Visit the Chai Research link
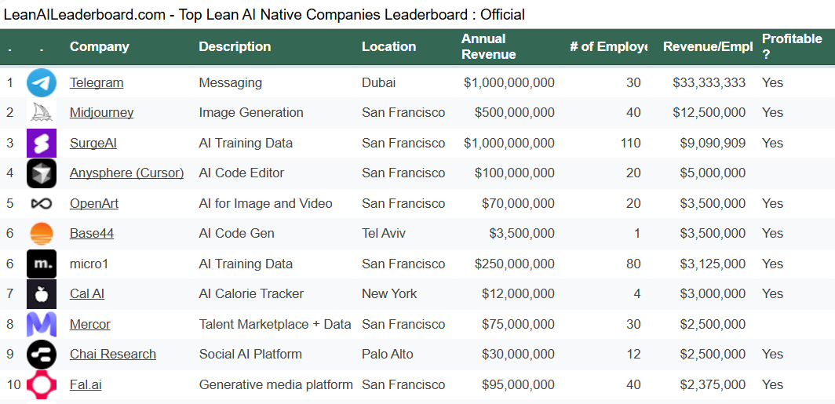Image resolution: width=835 pixels, height=404 pixels. 113,355
